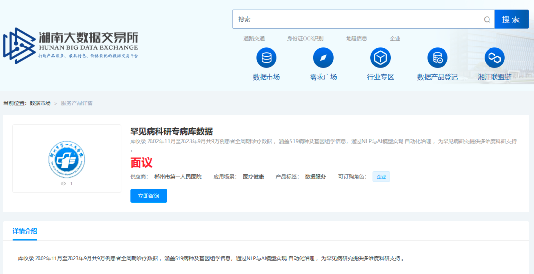Image resolution: width=534 pixels, height=274 pixels.
Task: Open the hospital product thumbnail image
Action: (67, 157)
